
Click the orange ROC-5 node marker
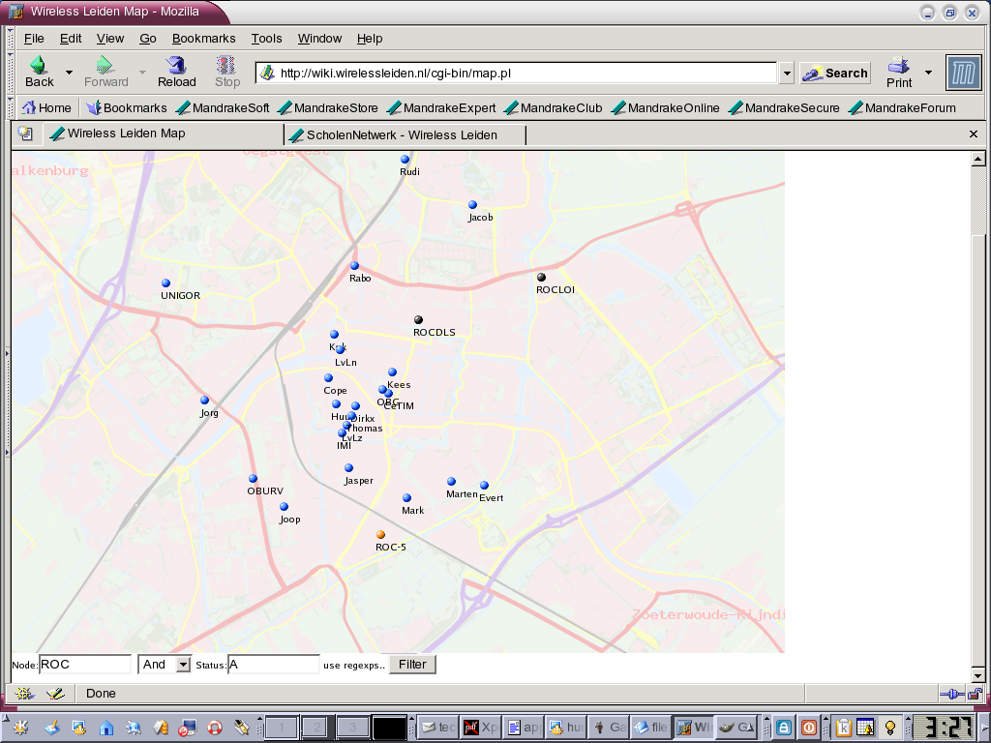381,534
